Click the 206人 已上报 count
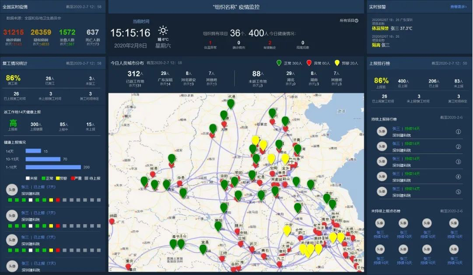This screenshot has width=473, height=275. pyautogui.click(x=434, y=81)
